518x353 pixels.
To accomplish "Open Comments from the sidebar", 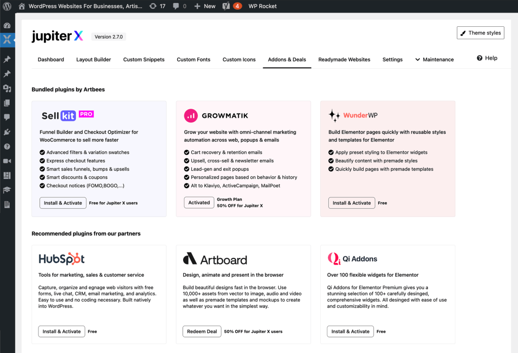I will point(7,117).
